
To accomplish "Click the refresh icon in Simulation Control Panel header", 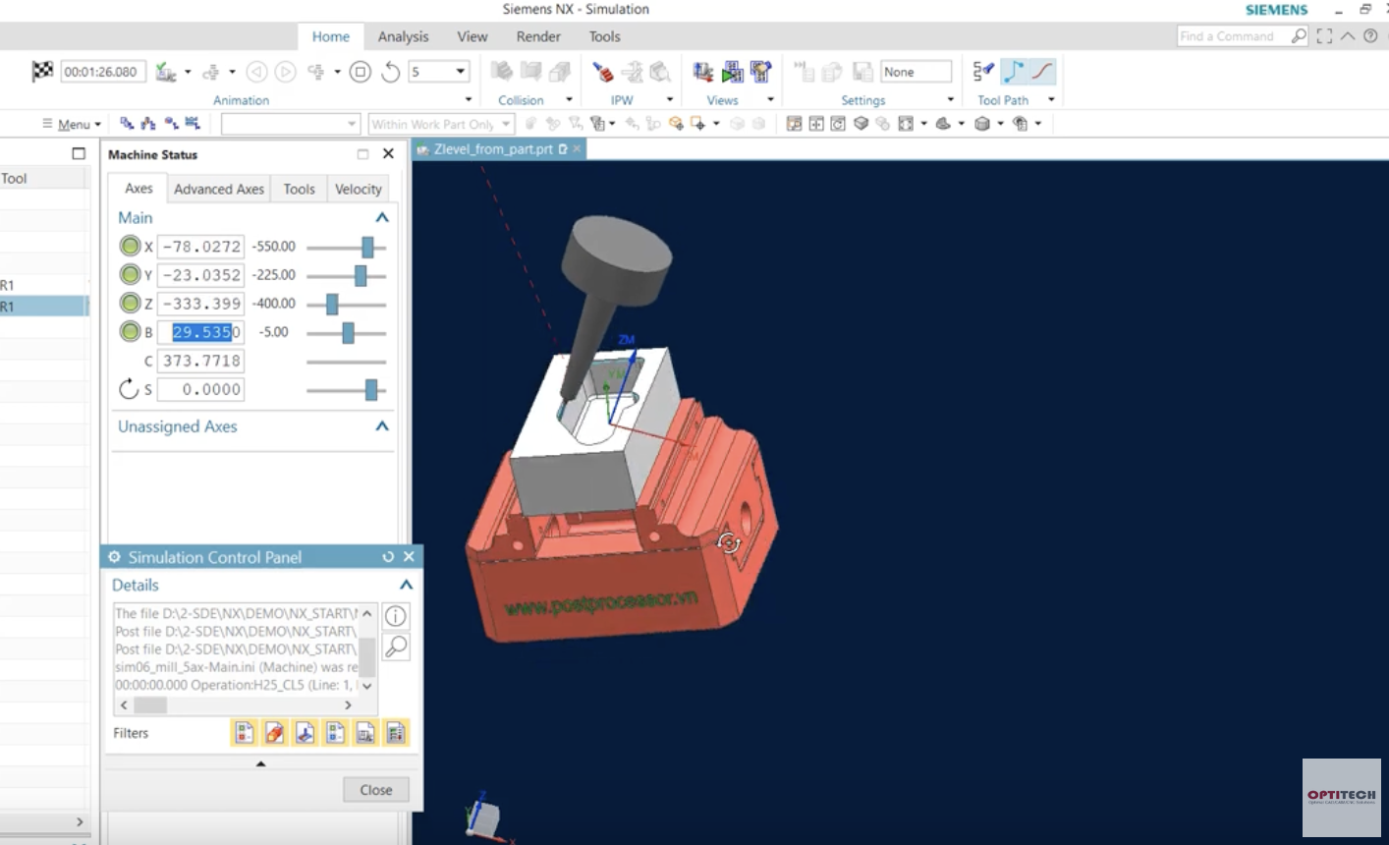I will (x=388, y=557).
